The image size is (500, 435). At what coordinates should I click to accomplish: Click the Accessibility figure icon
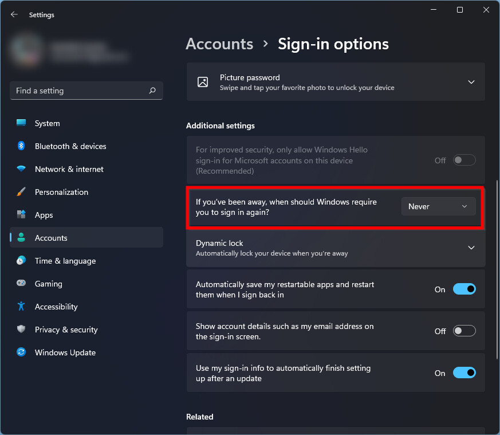pos(21,306)
